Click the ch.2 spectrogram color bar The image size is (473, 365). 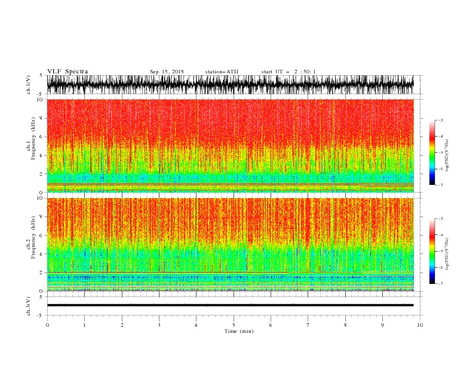tap(432, 251)
